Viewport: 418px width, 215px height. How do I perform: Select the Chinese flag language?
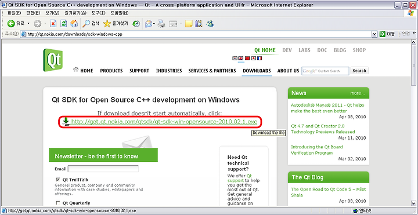[x=247, y=58]
